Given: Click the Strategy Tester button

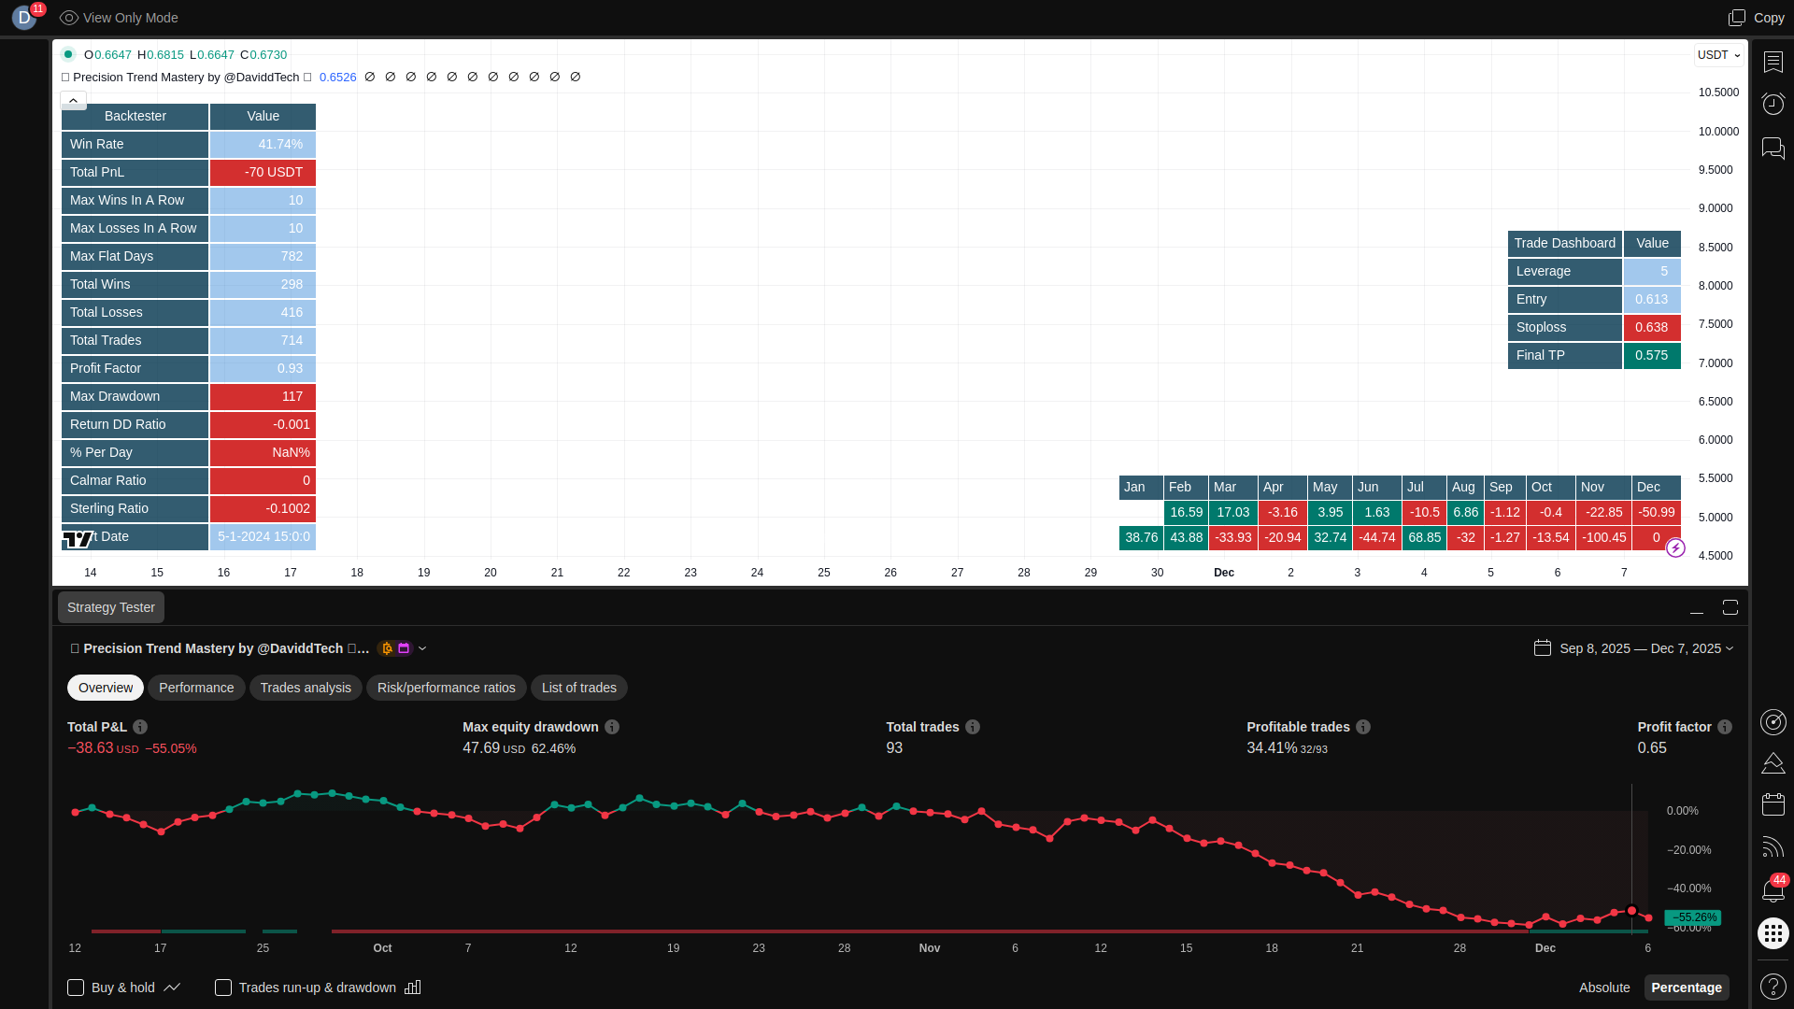Looking at the screenshot, I should 111,607.
